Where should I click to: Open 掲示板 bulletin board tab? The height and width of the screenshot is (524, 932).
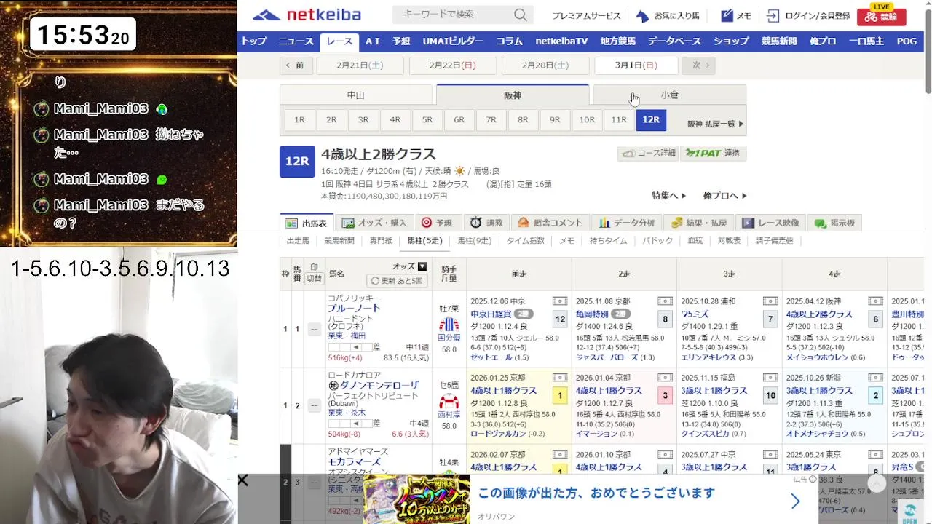click(x=835, y=223)
